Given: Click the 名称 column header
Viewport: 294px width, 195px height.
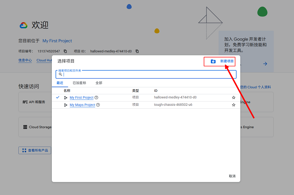Looking at the screenshot, I should tap(67, 91).
